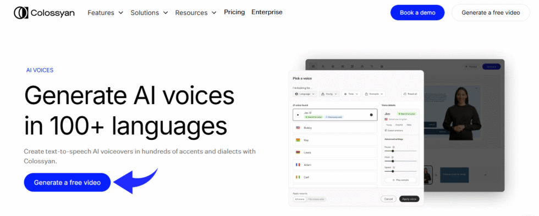Viewport: 539px width, 216px height.
Task: Play the Jim voice preview
Action: click(298, 115)
